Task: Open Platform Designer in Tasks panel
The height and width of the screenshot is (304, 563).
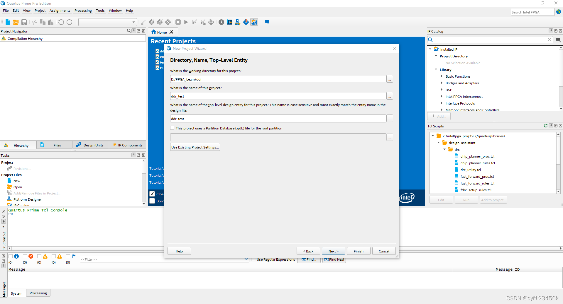Action: [x=28, y=199]
